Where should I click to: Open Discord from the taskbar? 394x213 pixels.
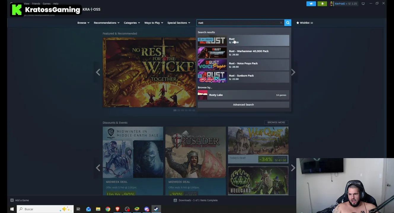click(x=147, y=209)
